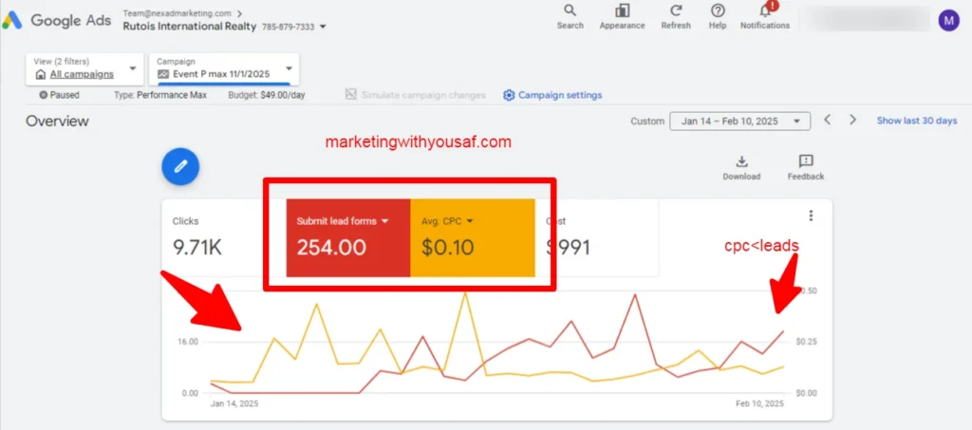The height and width of the screenshot is (430, 972).
Task: Refresh the account data
Action: pyautogui.click(x=676, y=17)
